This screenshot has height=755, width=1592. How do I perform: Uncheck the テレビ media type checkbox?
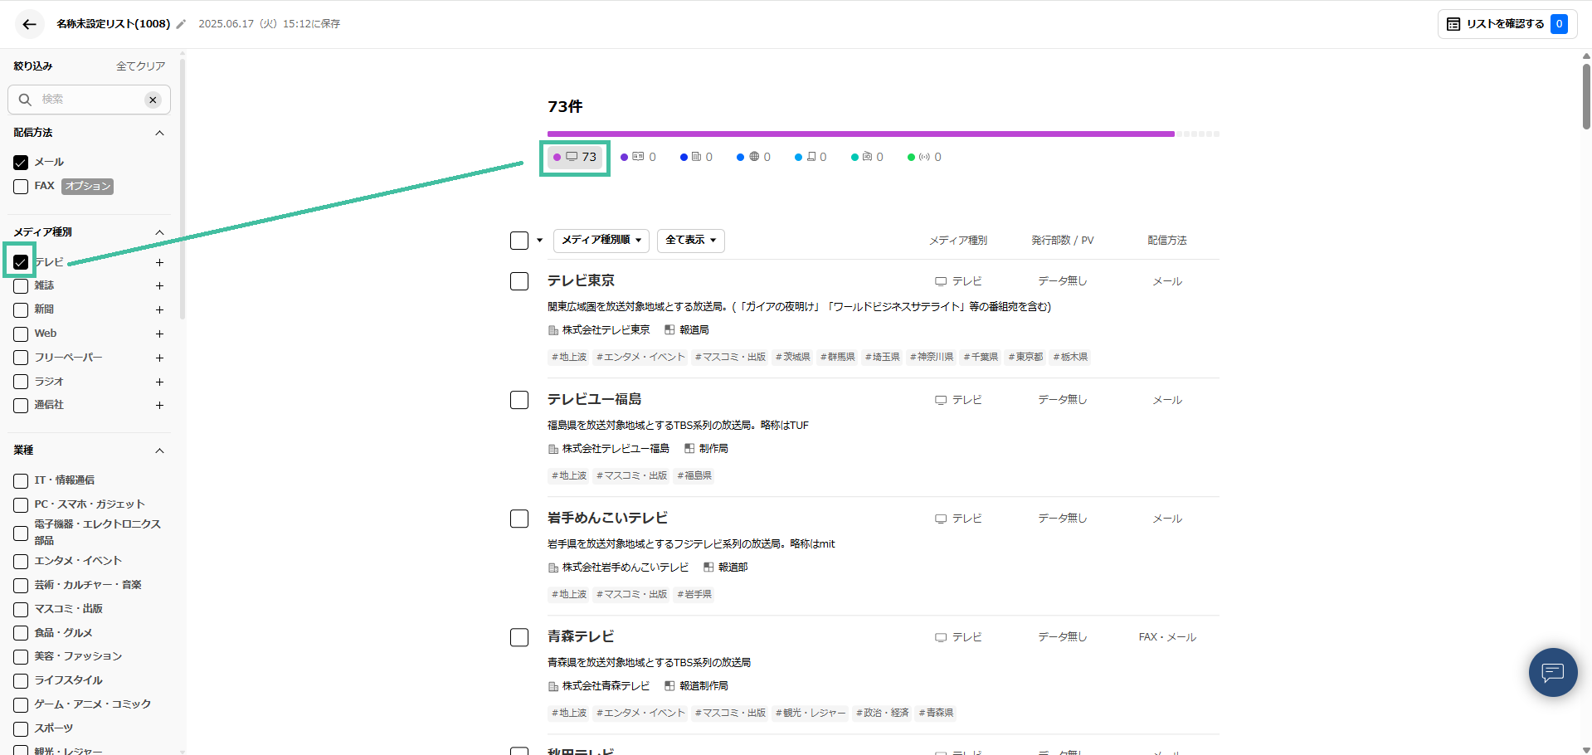21,262
